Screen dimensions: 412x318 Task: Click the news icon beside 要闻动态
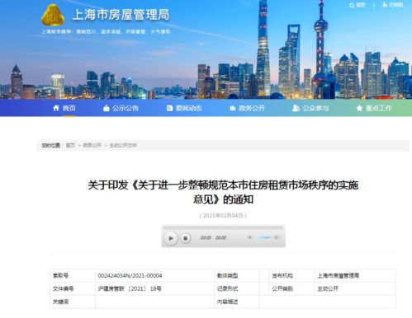pos(169,108)
